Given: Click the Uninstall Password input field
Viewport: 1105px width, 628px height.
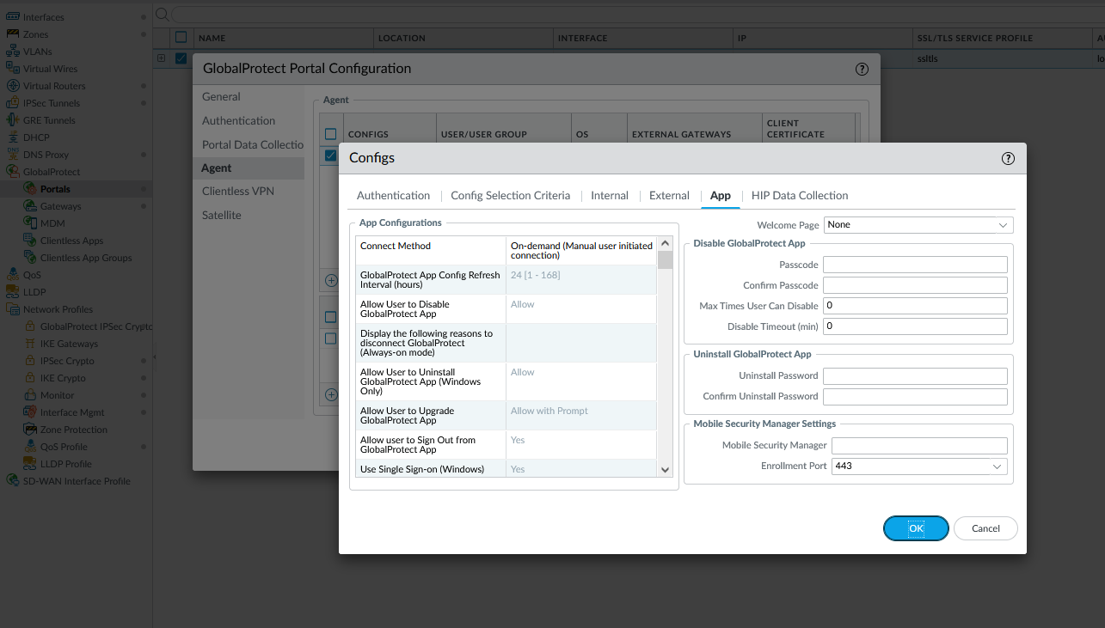Looking at the screenshot, I should (x=915, y=376).
